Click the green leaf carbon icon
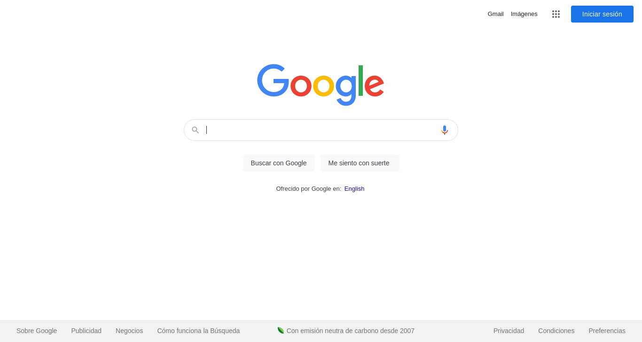The width and height of the screenshot is (642, 342). [x=281, y=330]
